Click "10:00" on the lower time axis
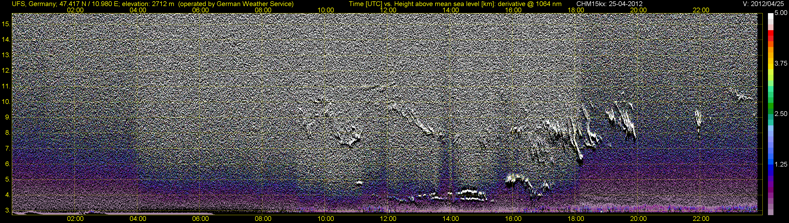This screenshot has height=223, width=789. (x=326, y=219)
